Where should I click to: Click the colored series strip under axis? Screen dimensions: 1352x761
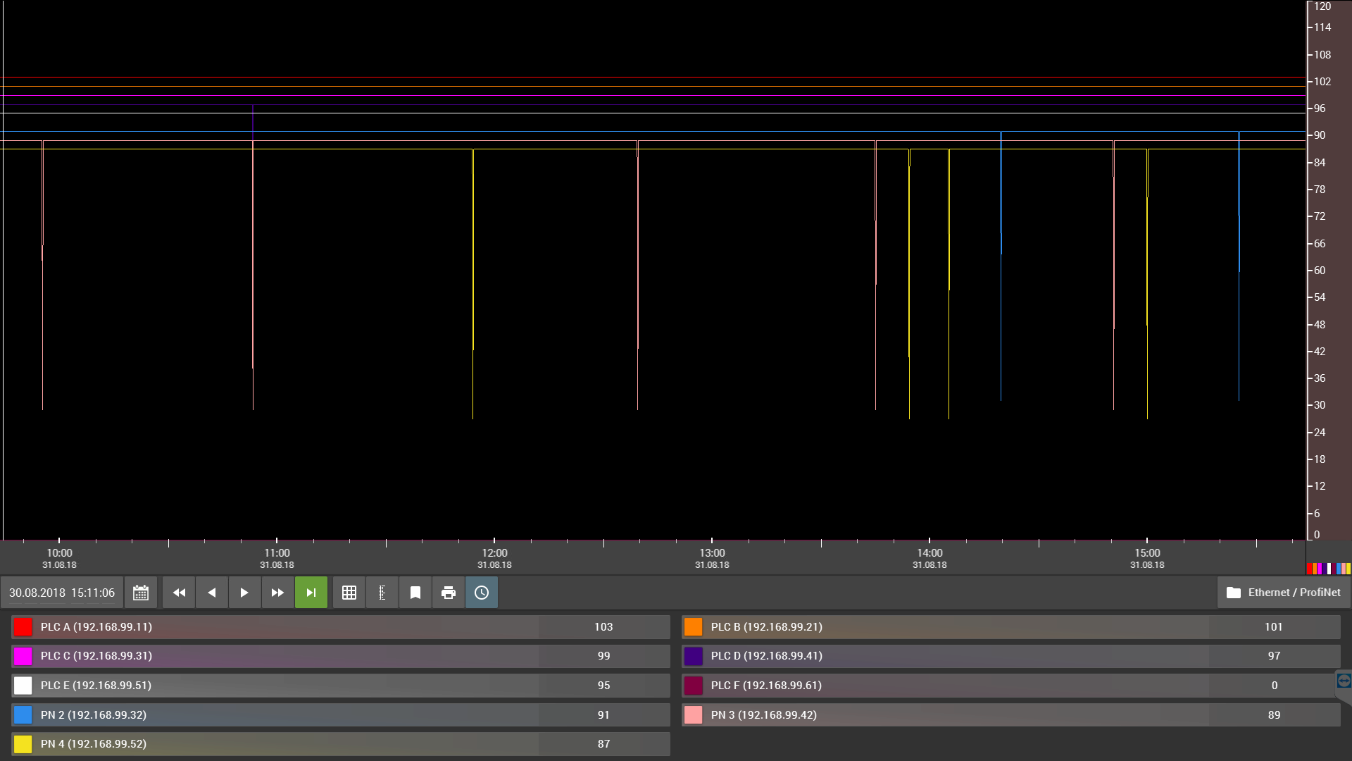click(x=1328, y=569)
